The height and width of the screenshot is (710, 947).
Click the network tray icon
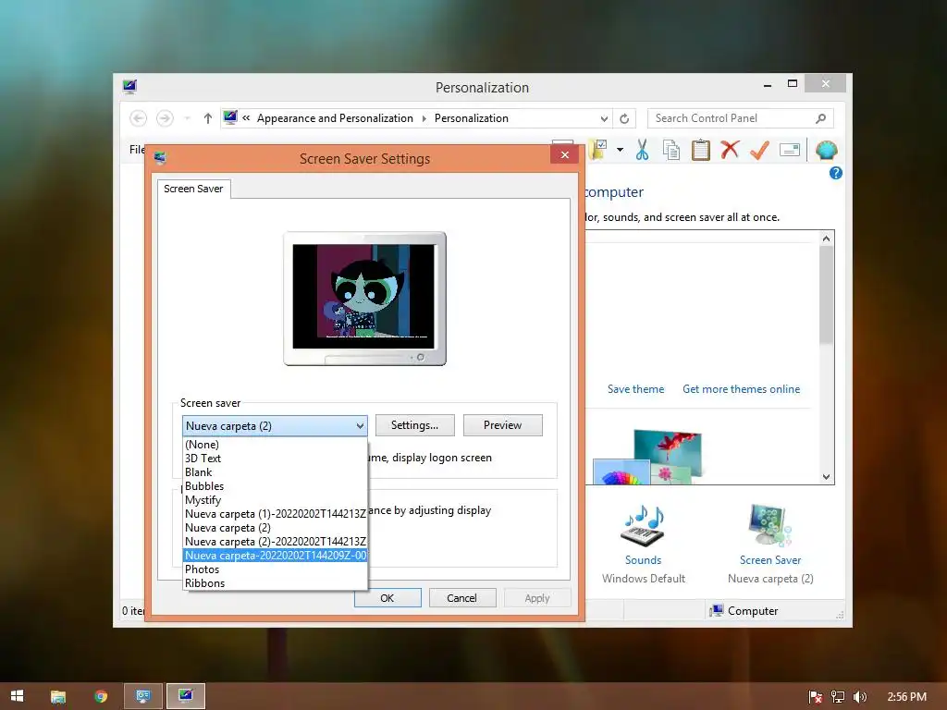pyautogui.click(x=838, y=697)
